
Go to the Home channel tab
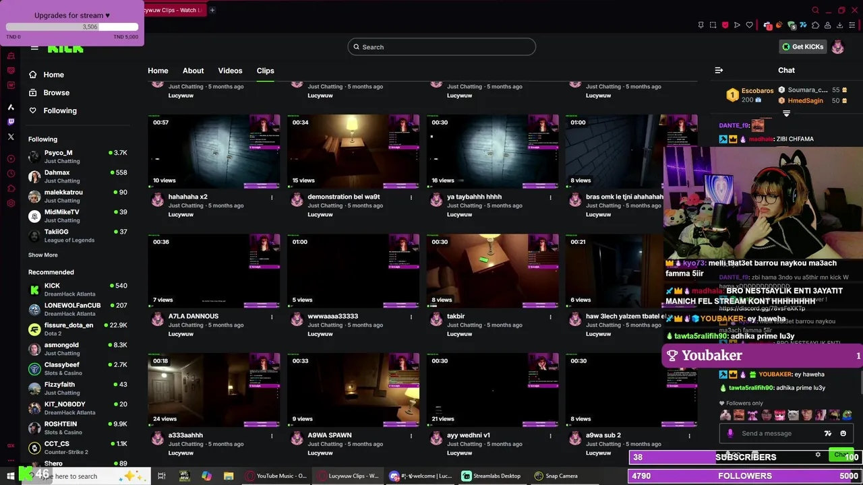[x=158, y=71]
